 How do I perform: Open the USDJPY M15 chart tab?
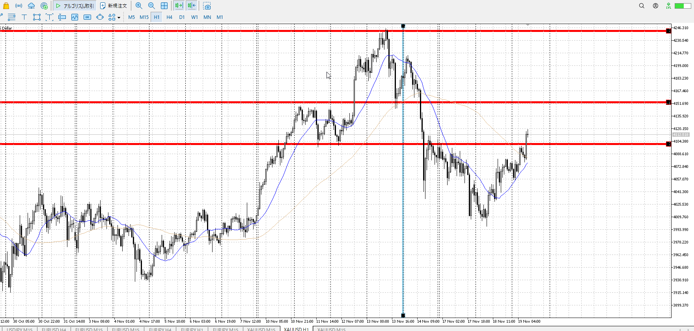point(19,329)
